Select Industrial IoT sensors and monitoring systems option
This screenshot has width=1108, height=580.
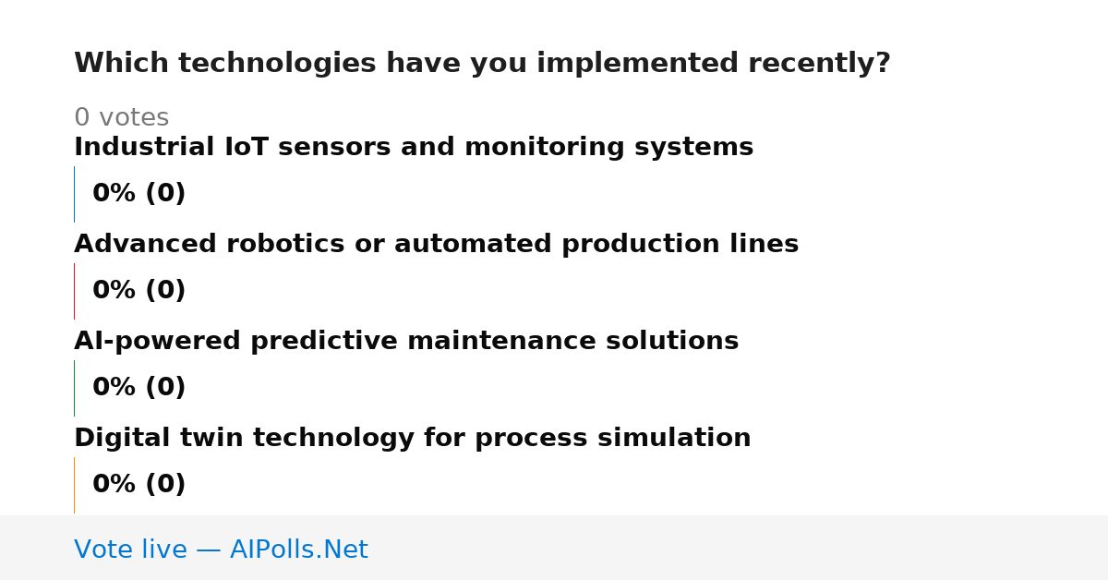coord(414,148)
